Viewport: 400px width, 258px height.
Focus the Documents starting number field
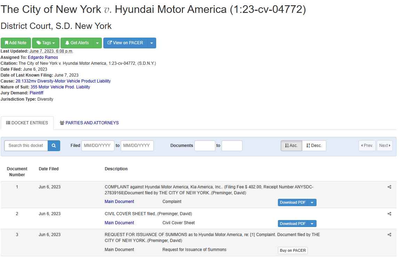coord(205,146)
